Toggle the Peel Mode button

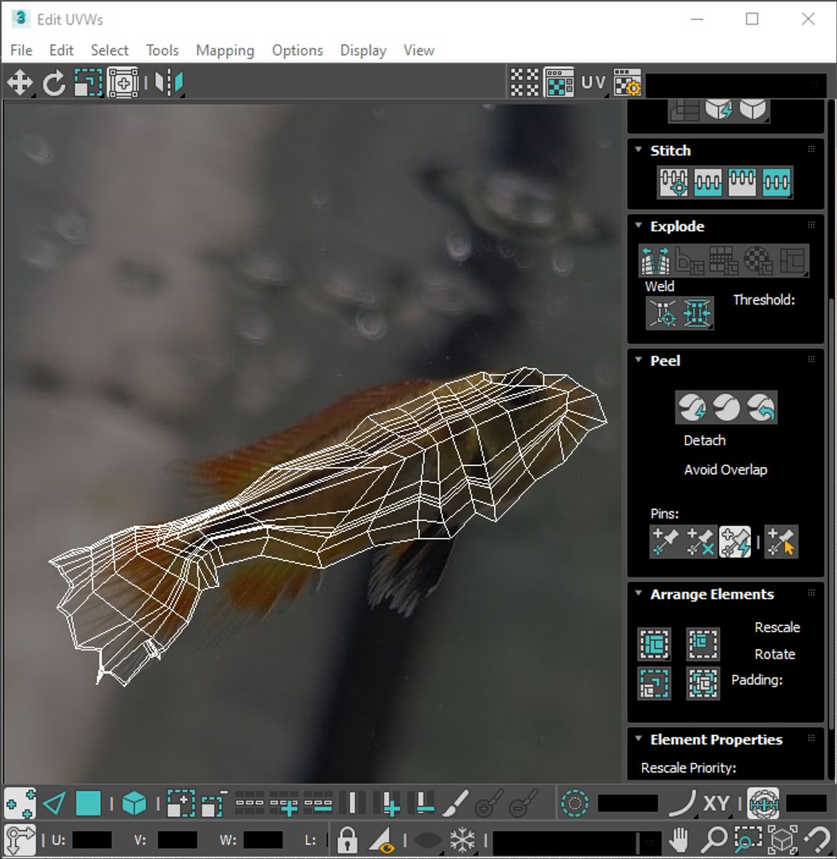pos(726,407)
